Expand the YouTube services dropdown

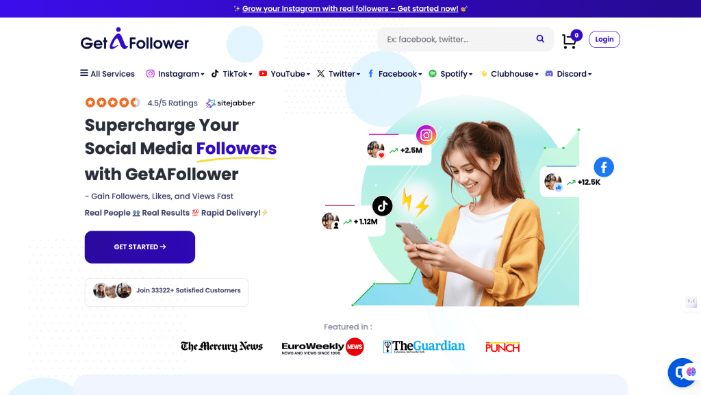tap(284, 74)
